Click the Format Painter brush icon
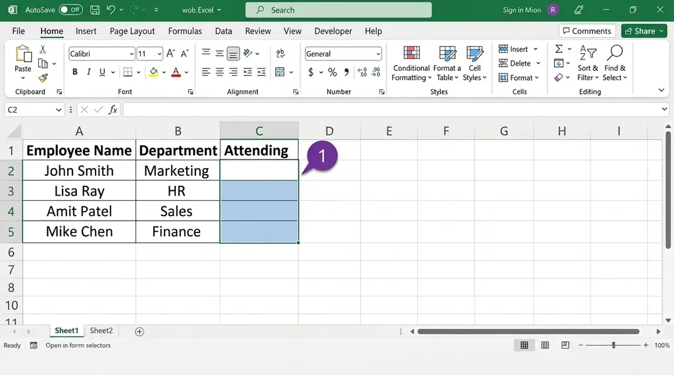Screen dimensions: 674x375 pyautogui.click(x=43, y=77)
